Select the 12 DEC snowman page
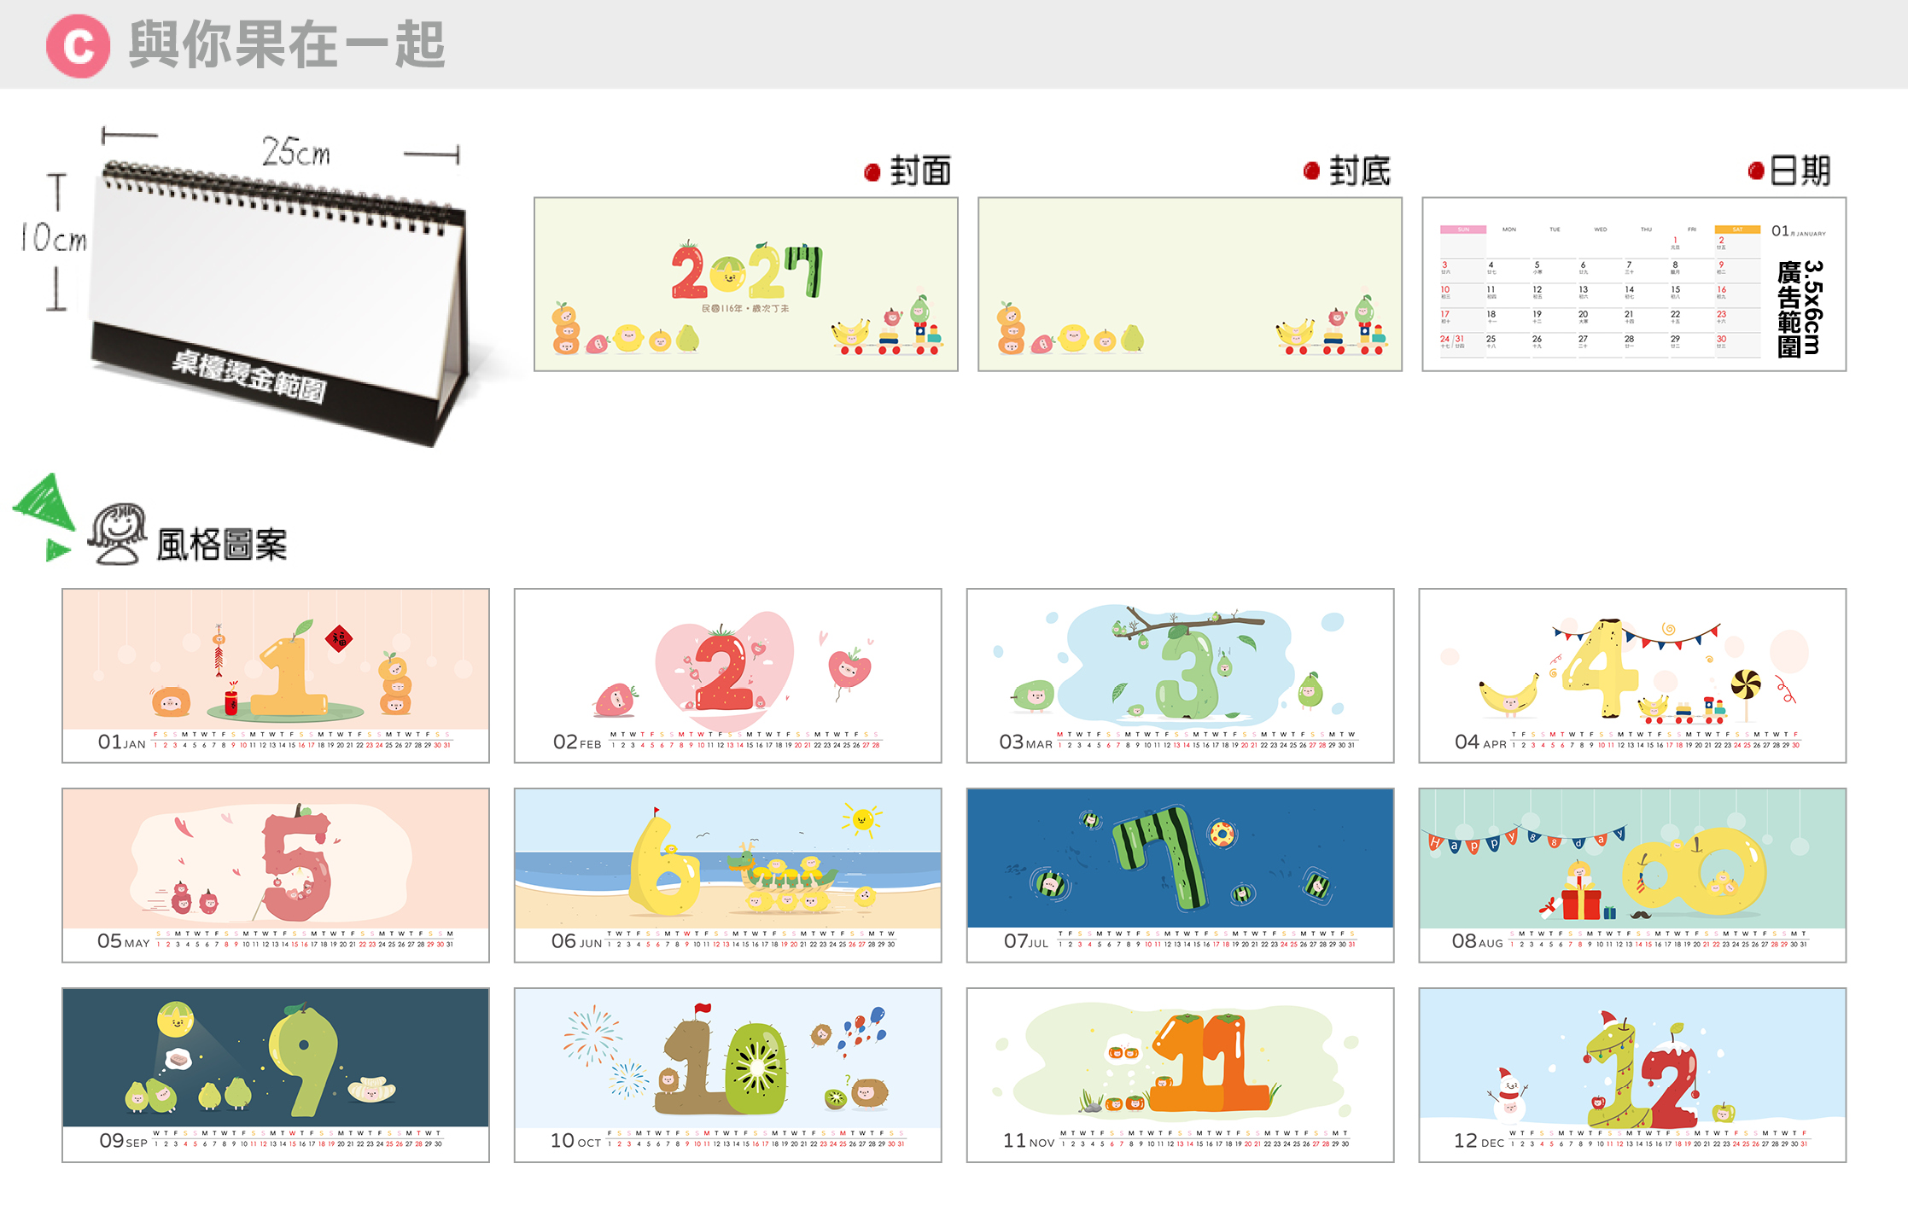The image size is (1908, 1216). pyautogui.click(x=1633, y=1074)
